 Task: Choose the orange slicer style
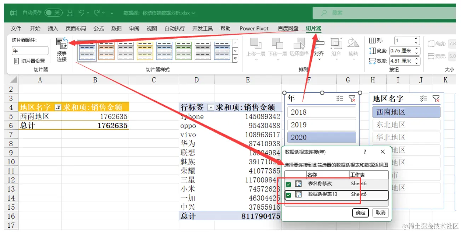tap(106, 50)
